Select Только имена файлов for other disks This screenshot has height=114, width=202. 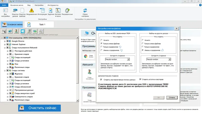point(143,43)
